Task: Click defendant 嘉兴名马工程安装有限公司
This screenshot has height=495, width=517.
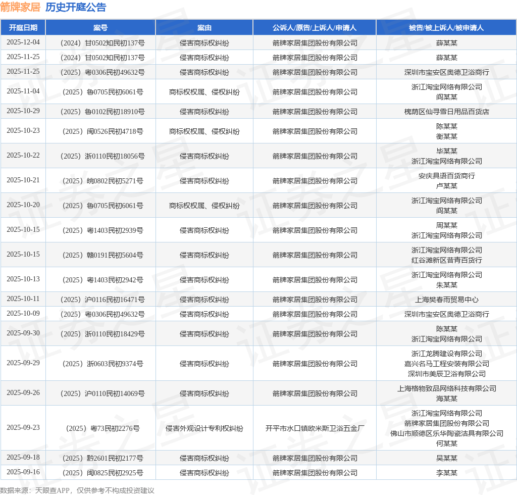Action: click(447, 364)
